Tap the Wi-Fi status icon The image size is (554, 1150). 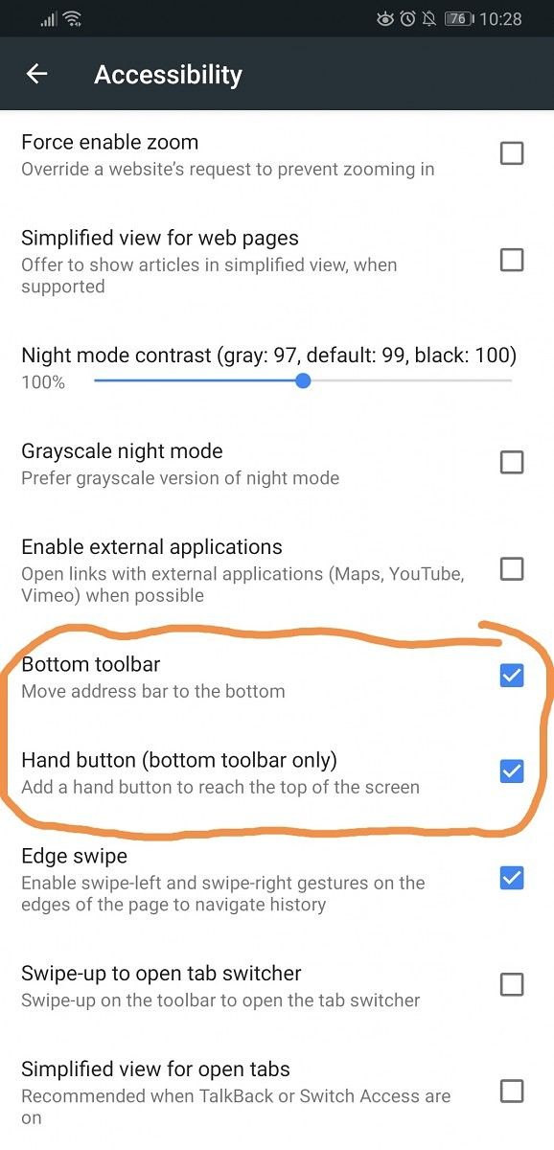(x=72, y=18)
